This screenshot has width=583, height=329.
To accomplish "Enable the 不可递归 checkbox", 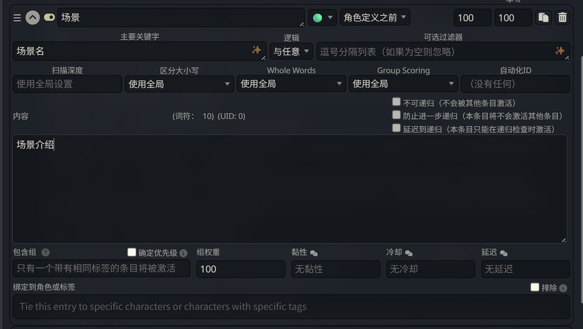I will point(396,101).
